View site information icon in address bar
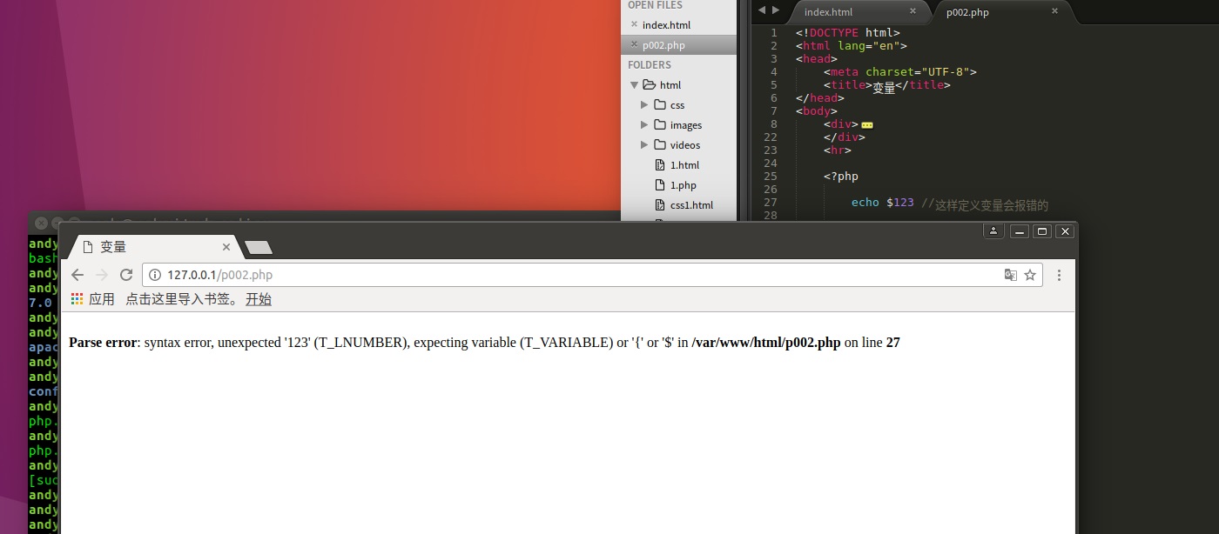The image size is (1219, 534). pos(155,275)
